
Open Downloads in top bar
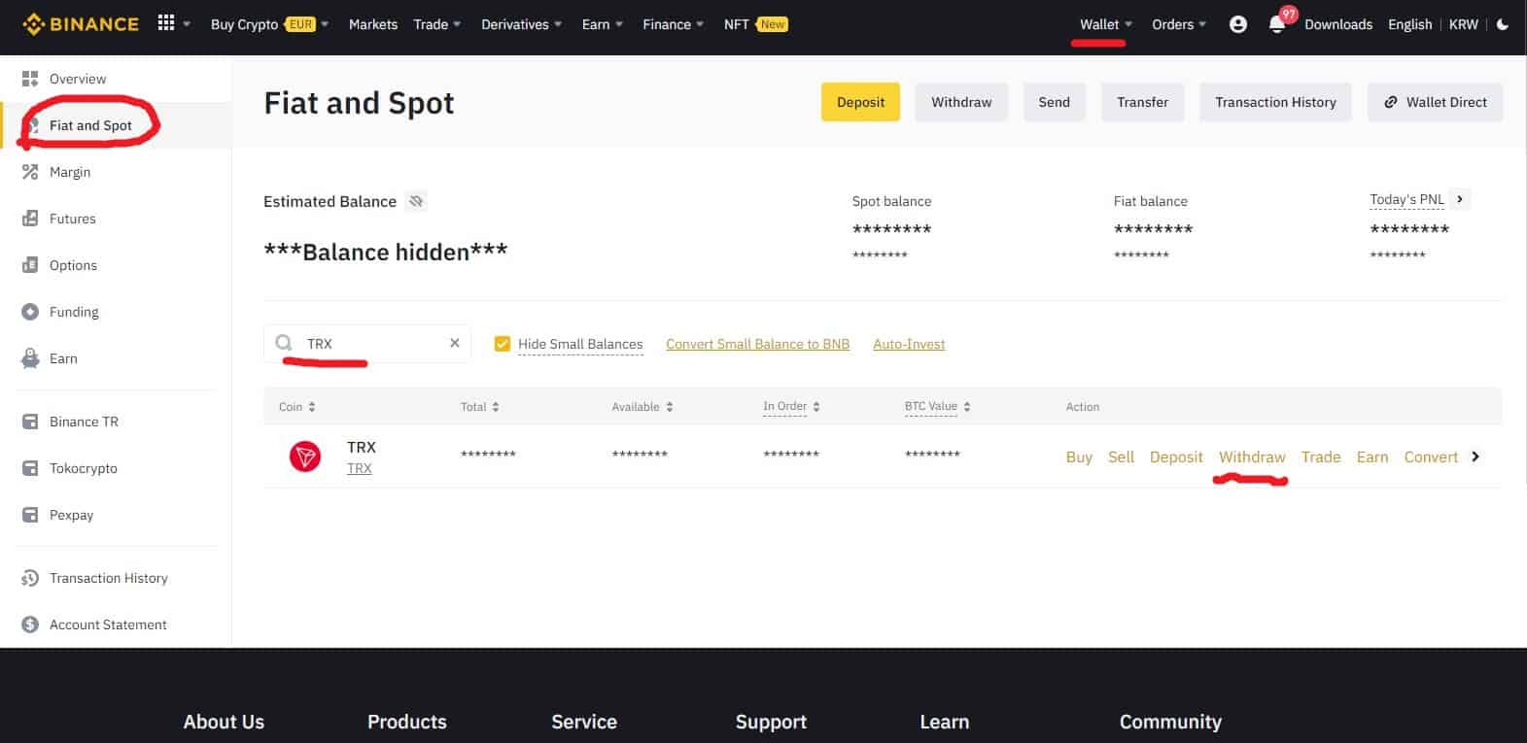(1338, 24)
